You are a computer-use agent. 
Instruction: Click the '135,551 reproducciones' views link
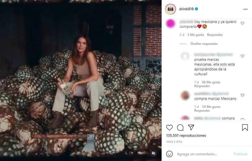pyautogui.click(x=186, y=135)
